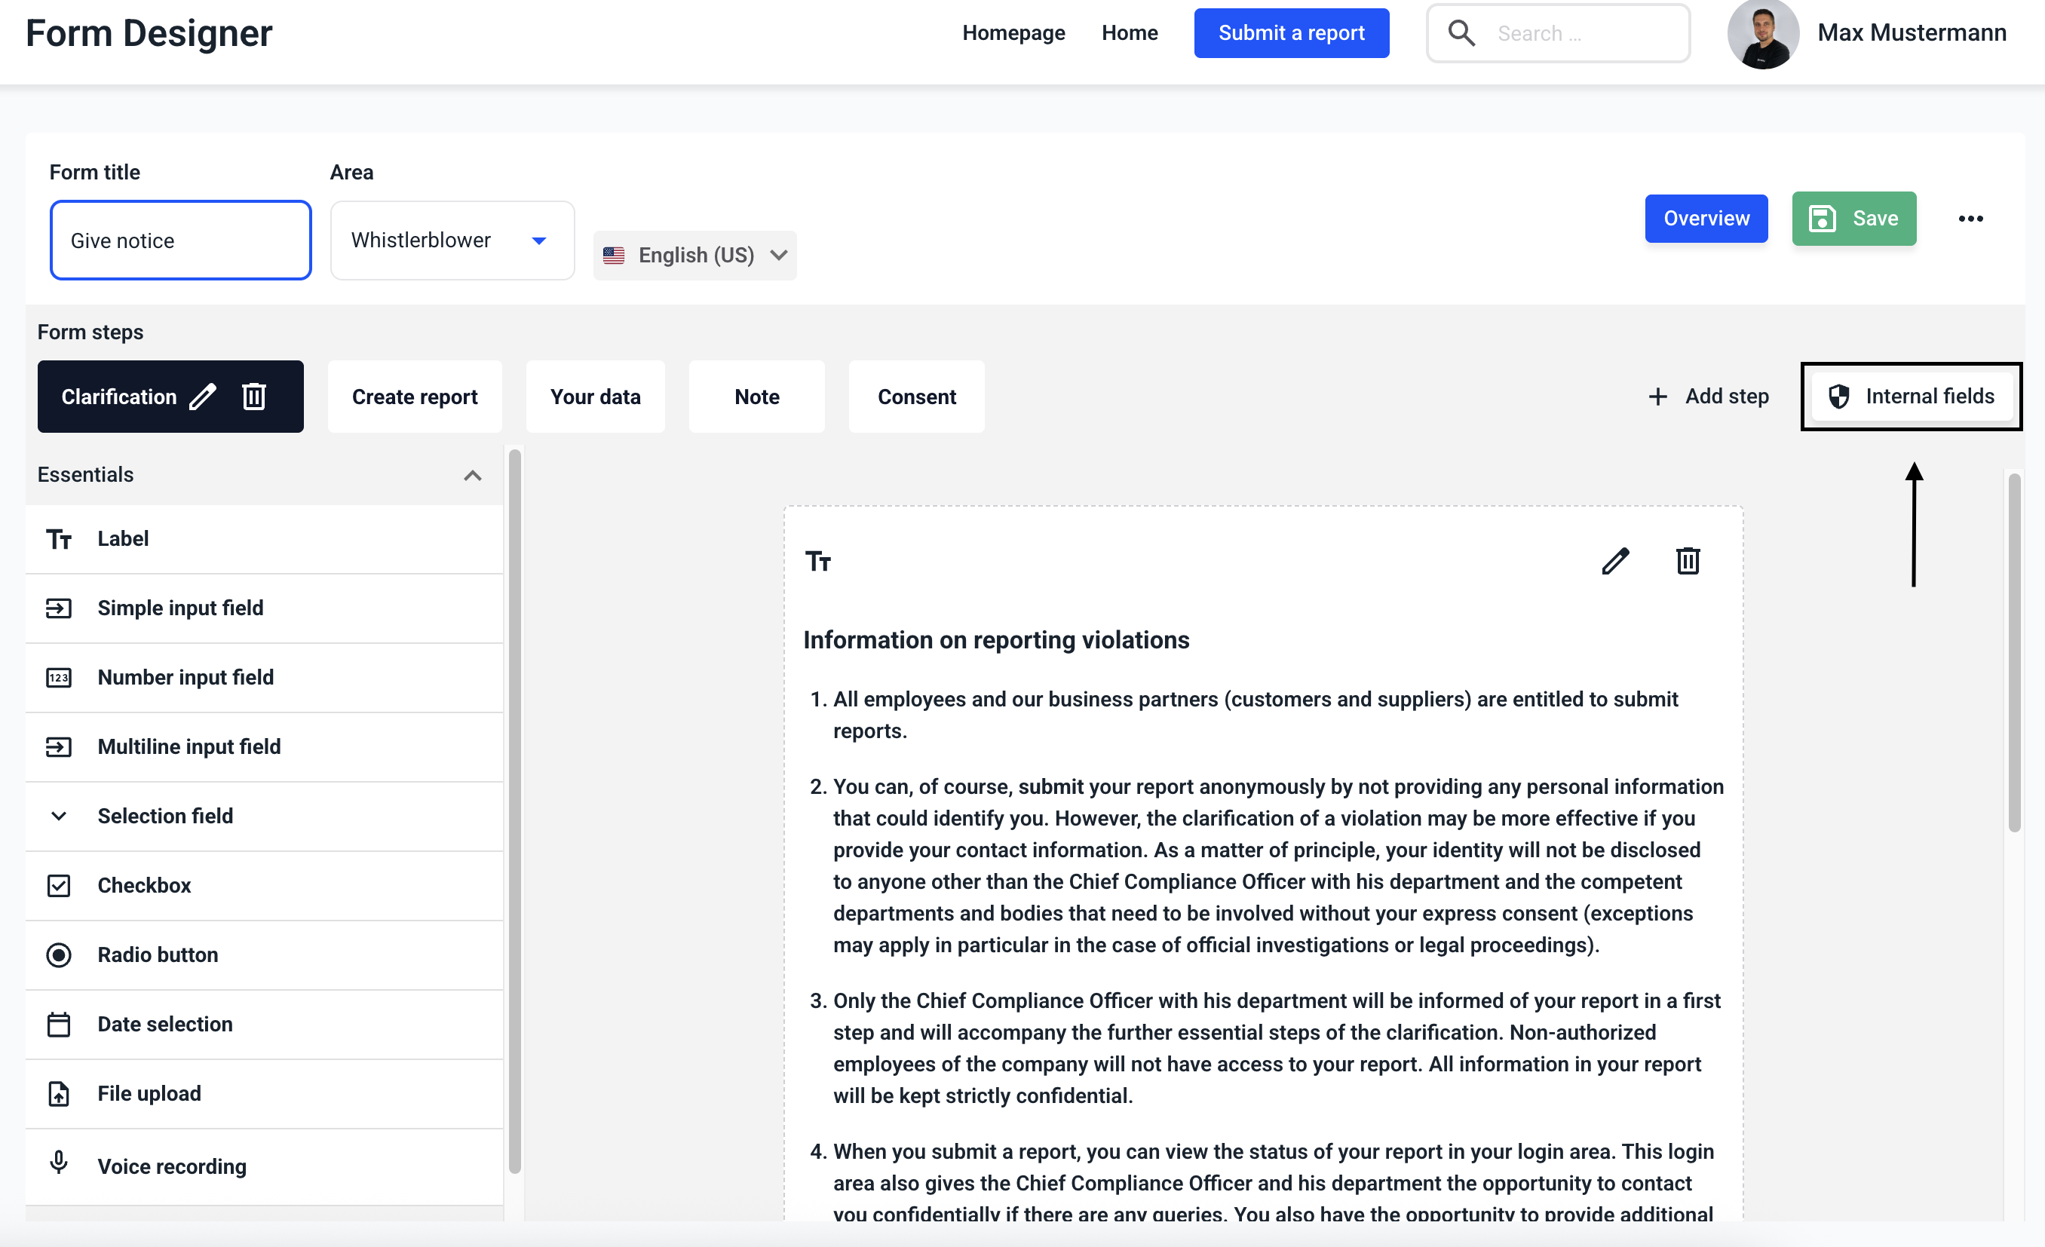Click the Submit a report button

tap(1291, 33)
